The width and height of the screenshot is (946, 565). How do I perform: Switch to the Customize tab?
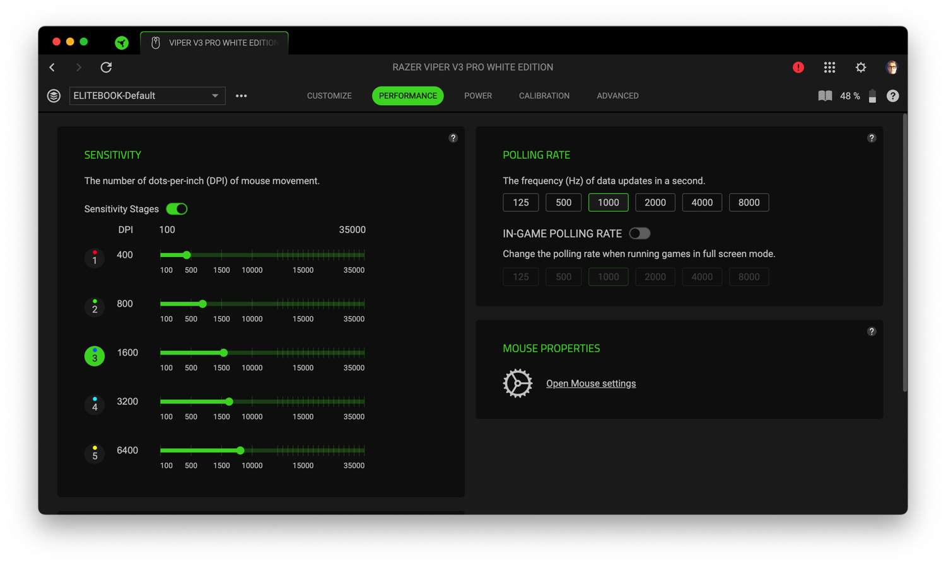[329, 96]
